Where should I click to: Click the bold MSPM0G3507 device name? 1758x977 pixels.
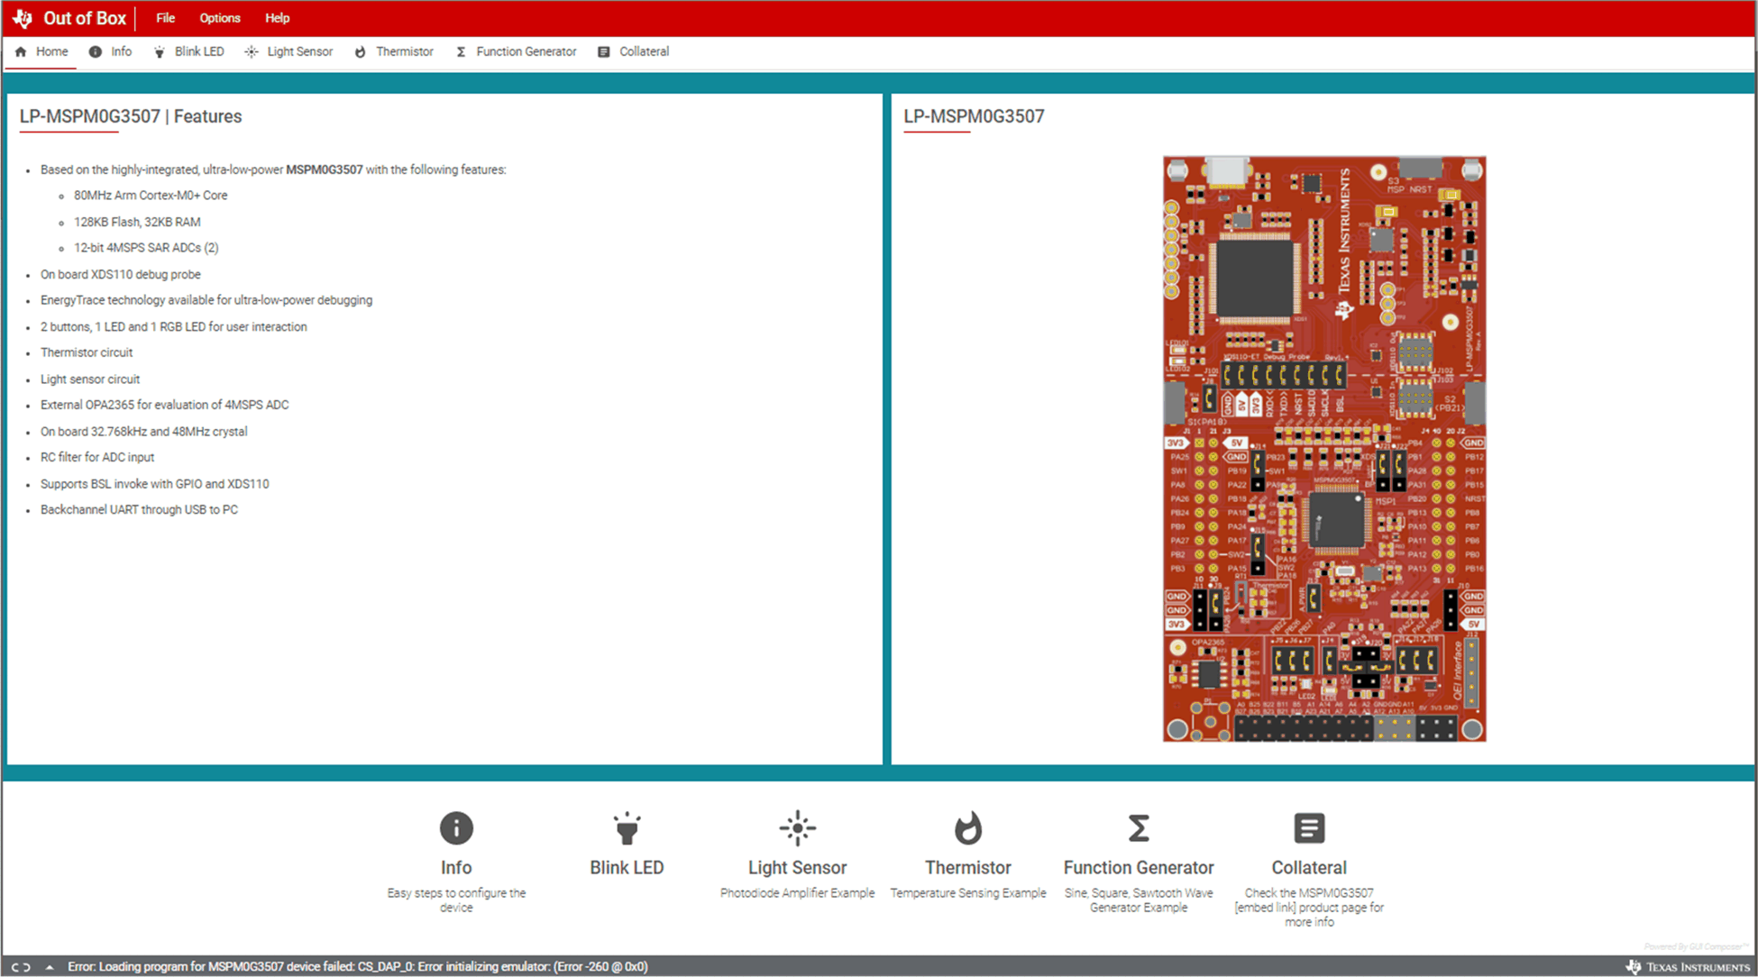(x=325, y=169)
